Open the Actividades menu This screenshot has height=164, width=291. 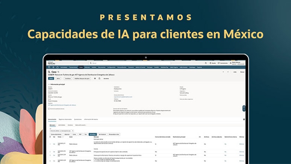coord(64,67)
